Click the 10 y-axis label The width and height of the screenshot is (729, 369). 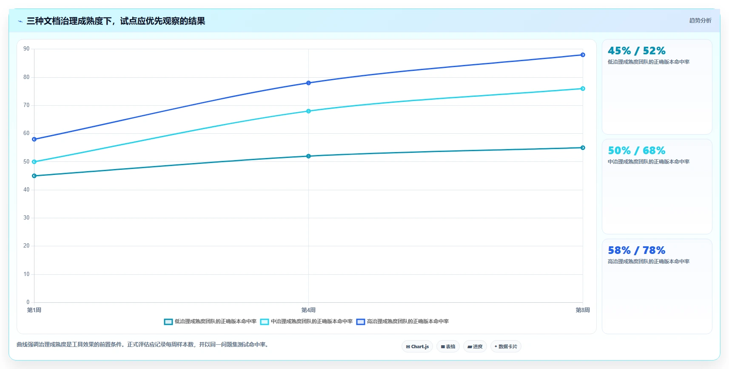pos(26,274)
